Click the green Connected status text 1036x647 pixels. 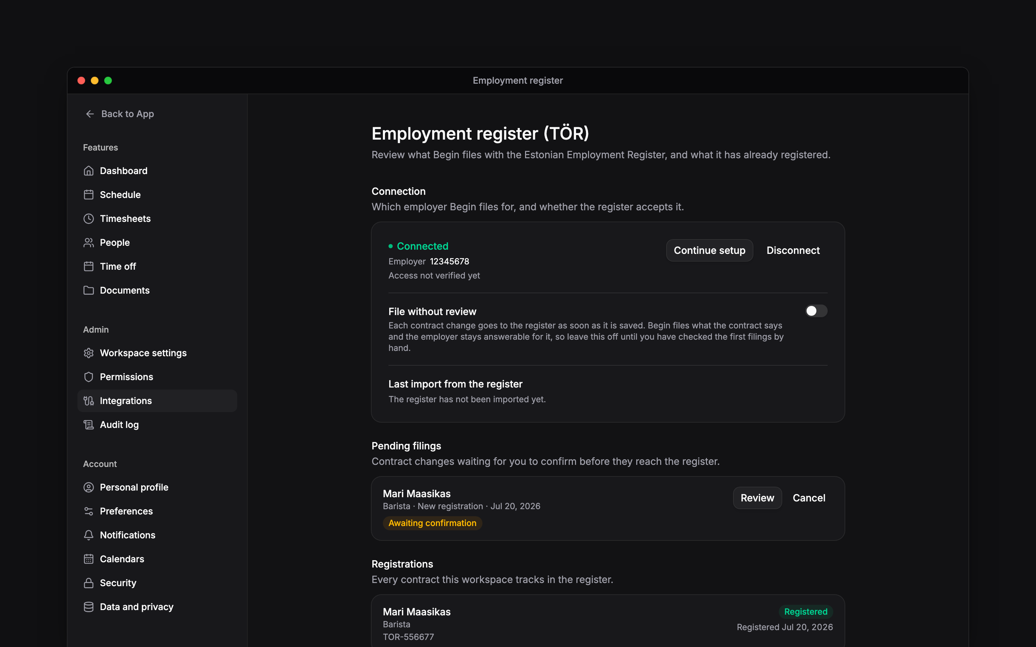pyautogui.click(x=423, y=246)
